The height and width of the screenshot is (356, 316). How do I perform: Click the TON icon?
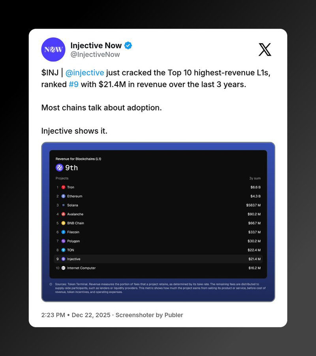coord(63,250)
